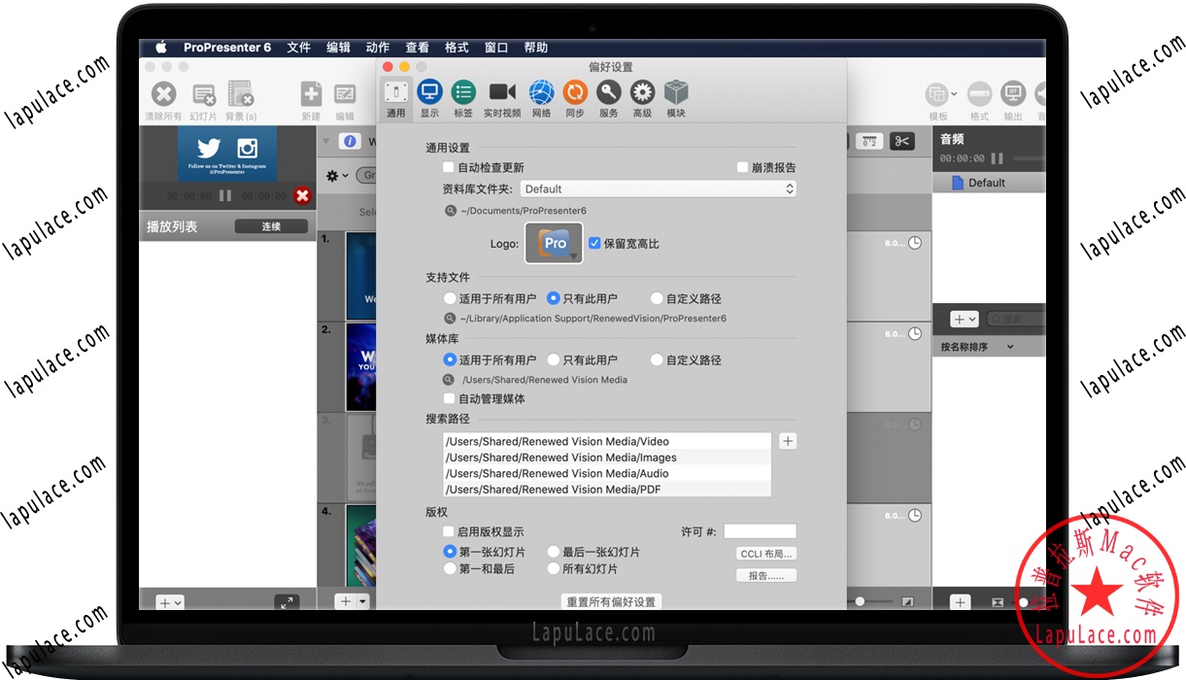The height and width of the screenshot is (680, 1186).
Task: Enable the 启用版权显示 checkbox
Action: point(449,532)
